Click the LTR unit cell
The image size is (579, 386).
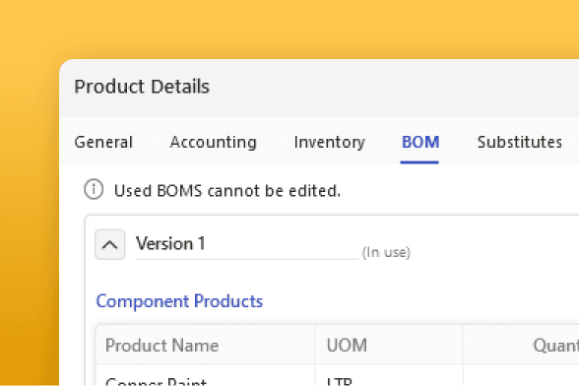click(x=389, y=376)
